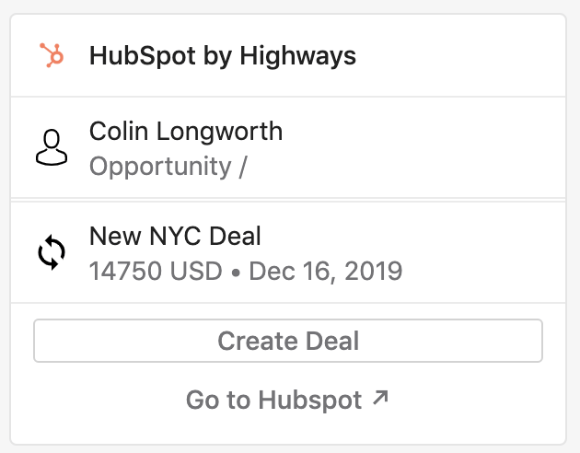
Task: Click the contact person silhouette icon
Action: pos(52,147)
